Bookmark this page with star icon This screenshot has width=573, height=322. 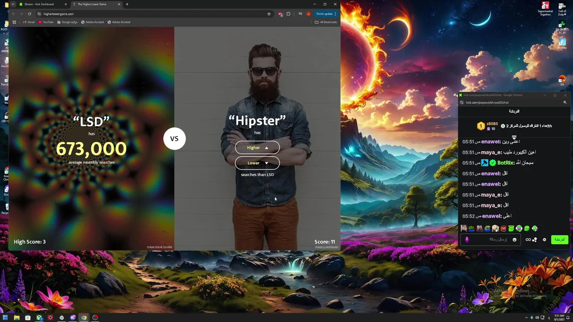(269, 14)
